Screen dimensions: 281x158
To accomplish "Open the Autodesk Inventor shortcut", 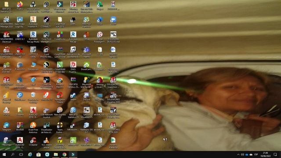I will coord(33,22).
